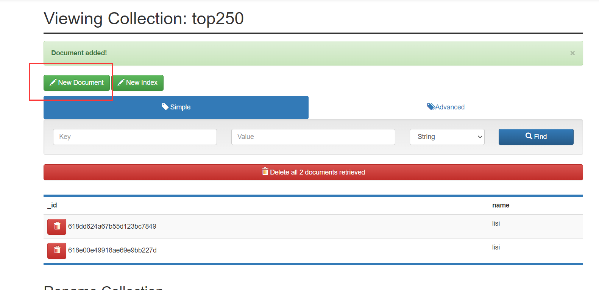The height and width of the screenshot is (290, 599).
Task: Click the trash icon on Delete all
Action: 265,172
